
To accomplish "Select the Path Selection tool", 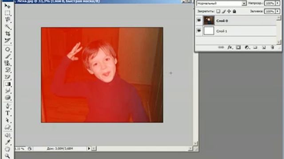I will 8,120.
